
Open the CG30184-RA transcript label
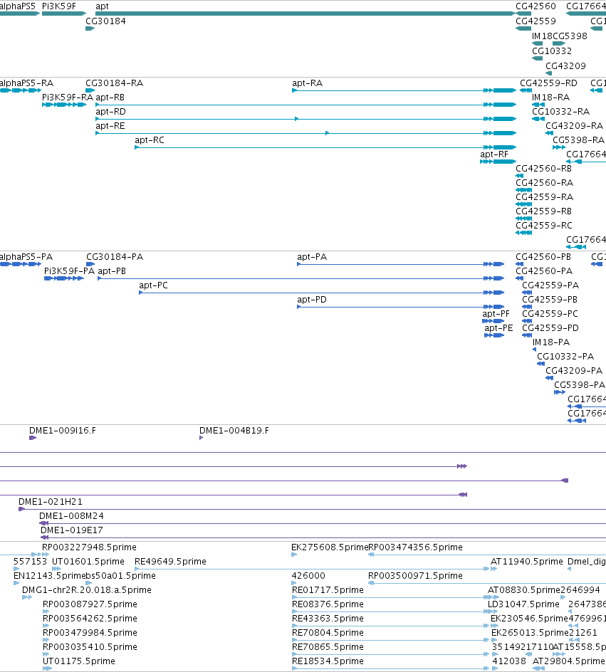click(115, 83)
